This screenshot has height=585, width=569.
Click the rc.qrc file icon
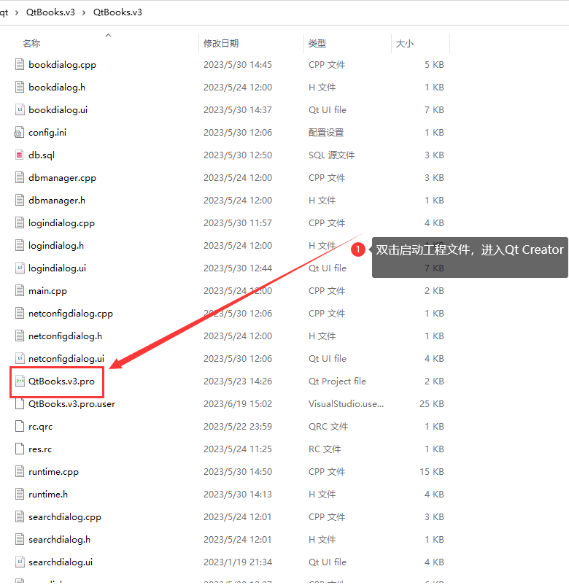pyautogui.click(x=20, y=427)
